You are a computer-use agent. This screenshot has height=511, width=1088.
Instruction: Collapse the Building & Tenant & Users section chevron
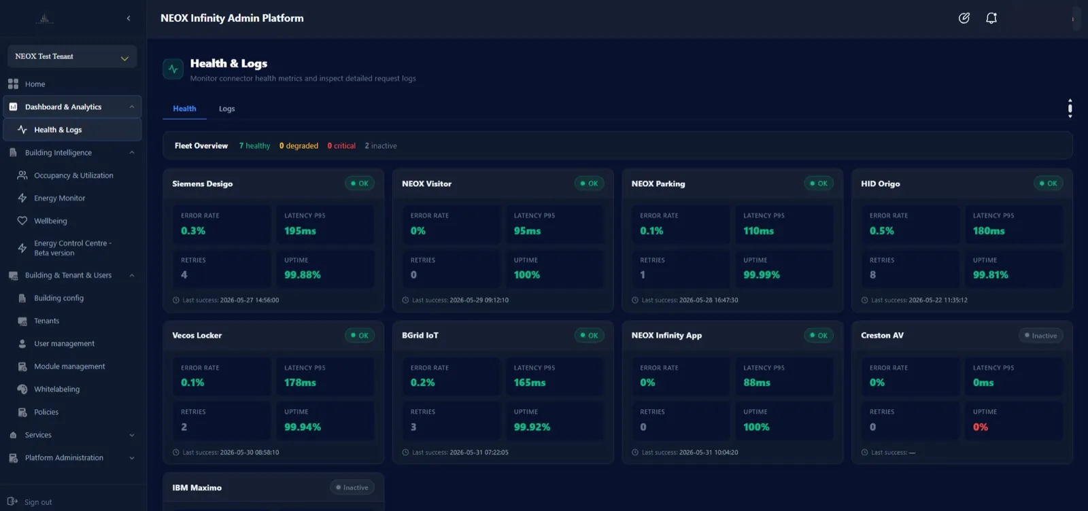tap(132, 275)
